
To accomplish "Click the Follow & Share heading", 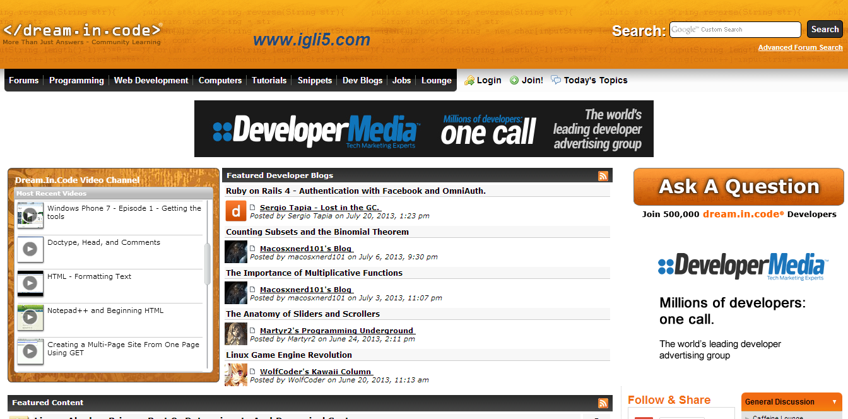I will coord(669,400).
